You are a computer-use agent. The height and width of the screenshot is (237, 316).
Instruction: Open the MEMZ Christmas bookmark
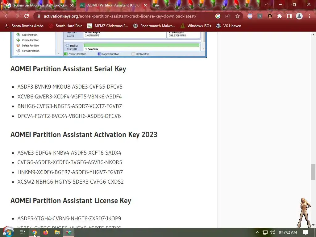tap(108, 26)
